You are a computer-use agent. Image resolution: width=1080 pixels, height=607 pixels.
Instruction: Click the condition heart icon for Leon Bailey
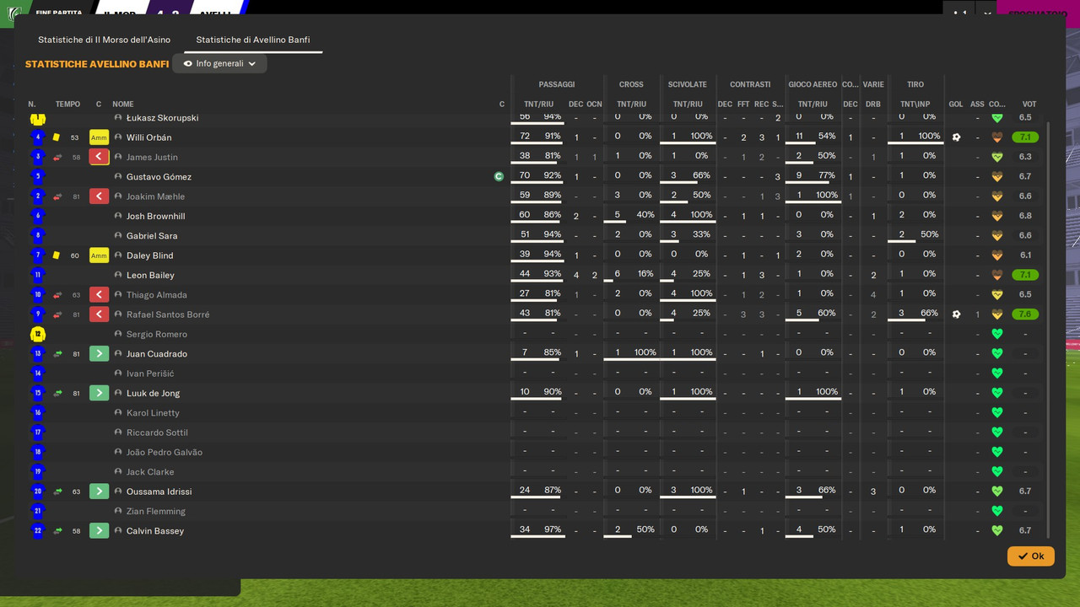click(996, 275)
